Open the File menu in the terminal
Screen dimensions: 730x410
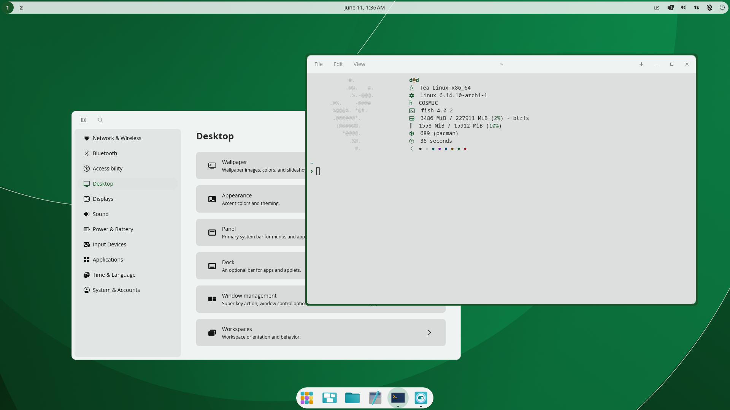pyautogui.click(x=318, y=64)
